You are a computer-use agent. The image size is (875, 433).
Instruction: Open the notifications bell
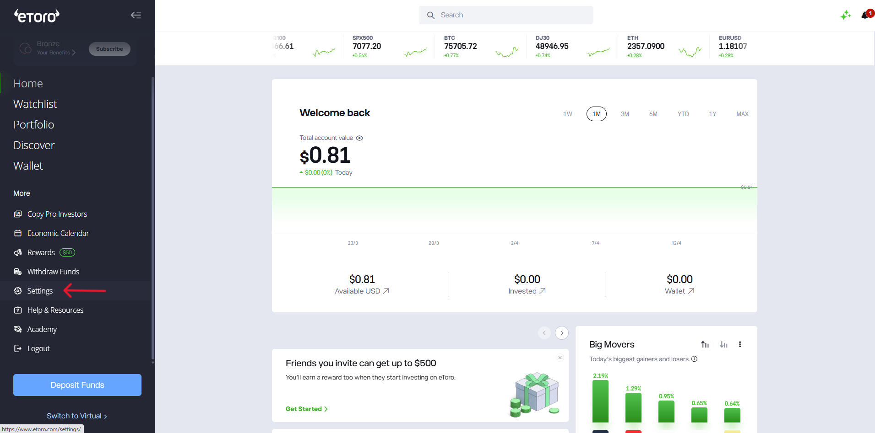864,16
